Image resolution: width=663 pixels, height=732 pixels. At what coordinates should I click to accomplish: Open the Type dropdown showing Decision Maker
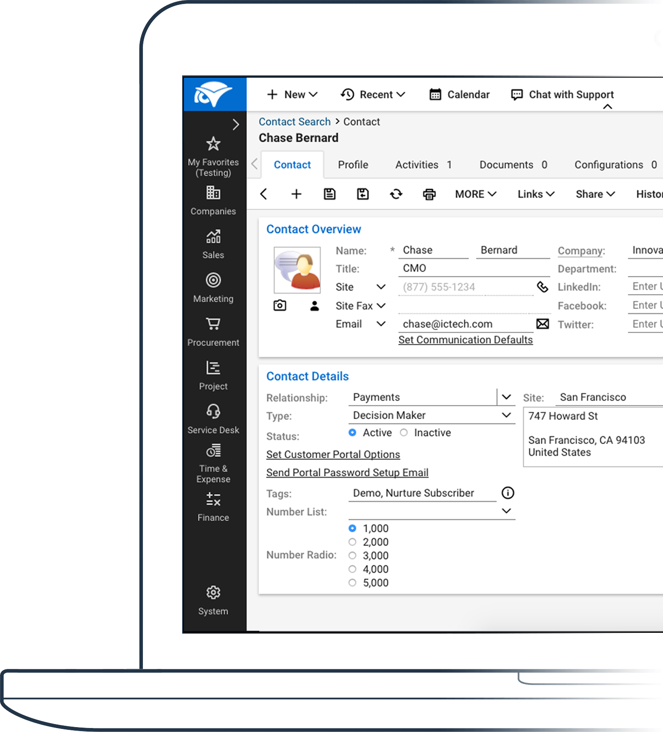pyautogui.click(x=506, y=415)
